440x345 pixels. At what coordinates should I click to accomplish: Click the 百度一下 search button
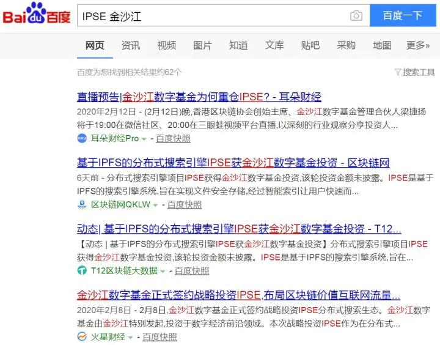(403, 15)
